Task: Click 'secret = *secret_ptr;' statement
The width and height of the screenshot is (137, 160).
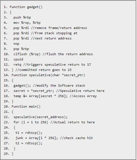Action: coord(34,91)
